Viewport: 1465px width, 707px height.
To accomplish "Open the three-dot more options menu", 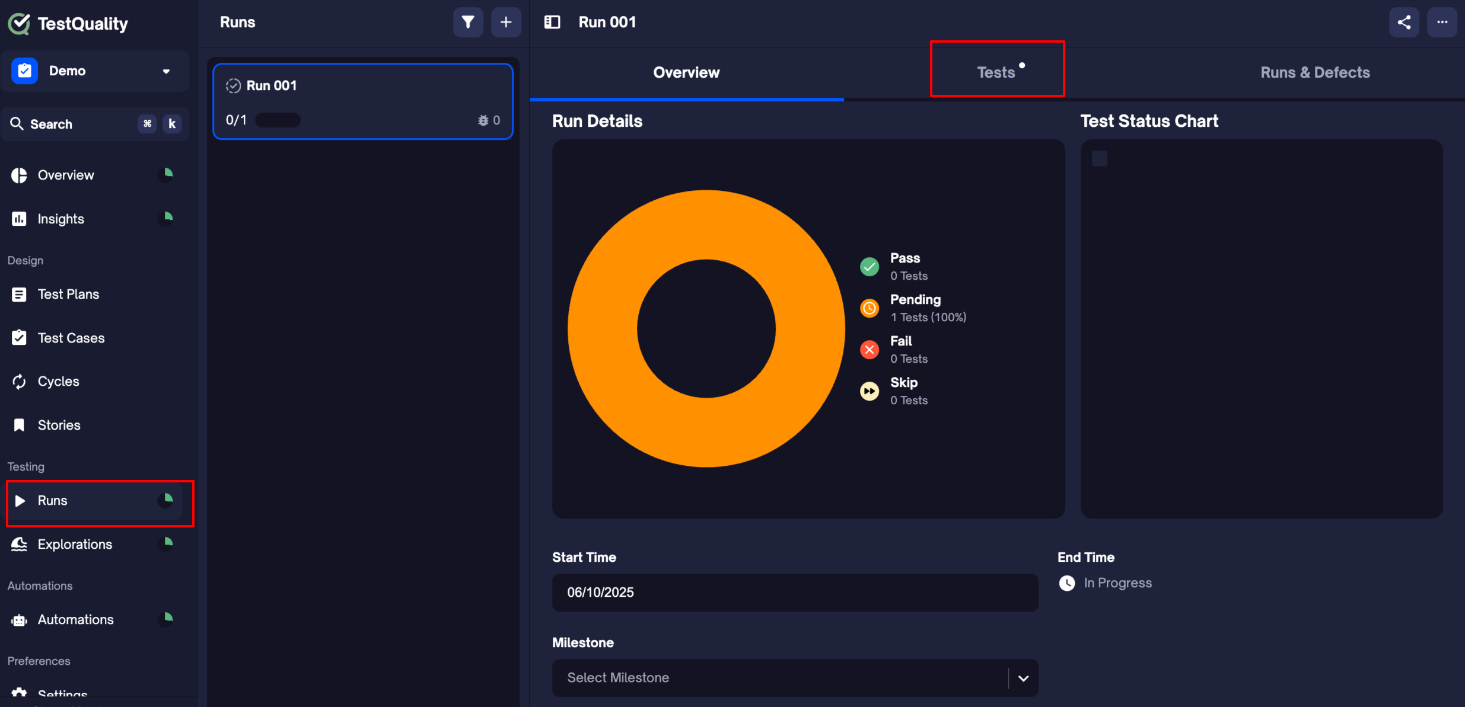I will coord(1442,23).
